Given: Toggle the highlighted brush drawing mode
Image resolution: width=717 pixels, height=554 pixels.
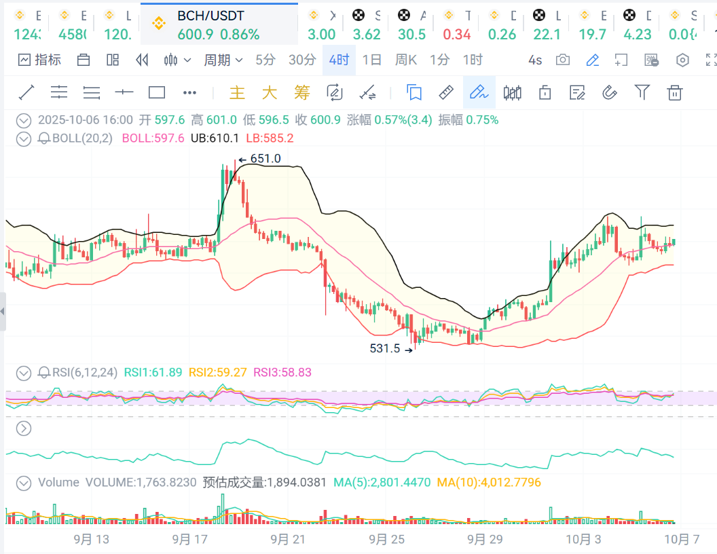Looking at the screenshot, I should [x=479, y=92].
